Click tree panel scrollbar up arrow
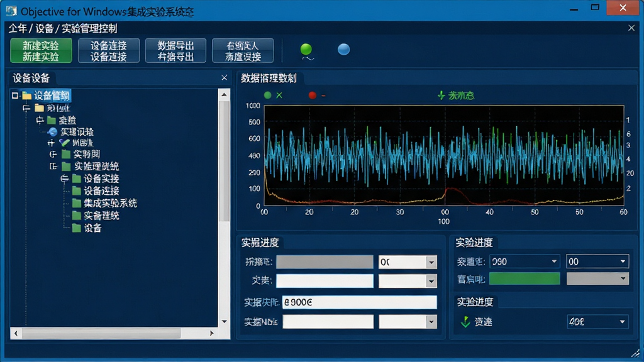 [225, 95]
